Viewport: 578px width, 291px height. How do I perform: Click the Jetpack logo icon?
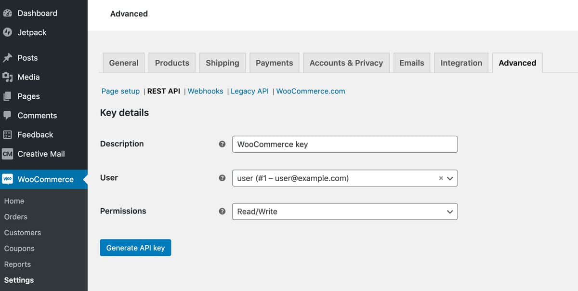tap(7, 32)
